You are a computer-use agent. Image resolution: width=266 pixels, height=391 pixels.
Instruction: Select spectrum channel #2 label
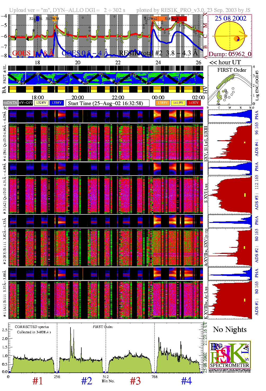(86, 381)
